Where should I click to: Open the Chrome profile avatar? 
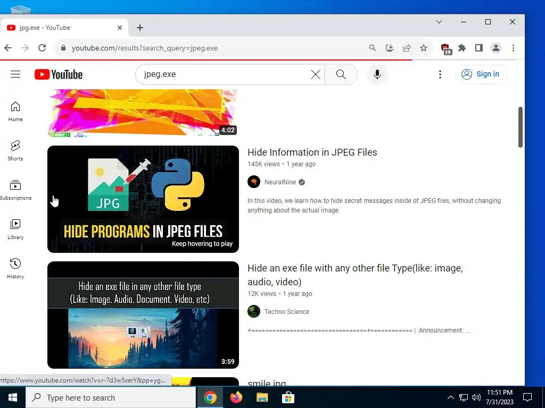(496, 48)
